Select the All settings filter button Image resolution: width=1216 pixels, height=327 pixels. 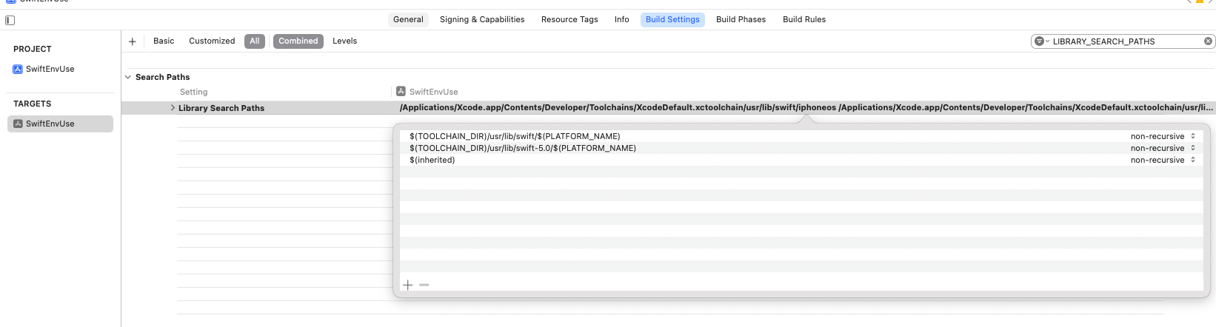(255, 41)
